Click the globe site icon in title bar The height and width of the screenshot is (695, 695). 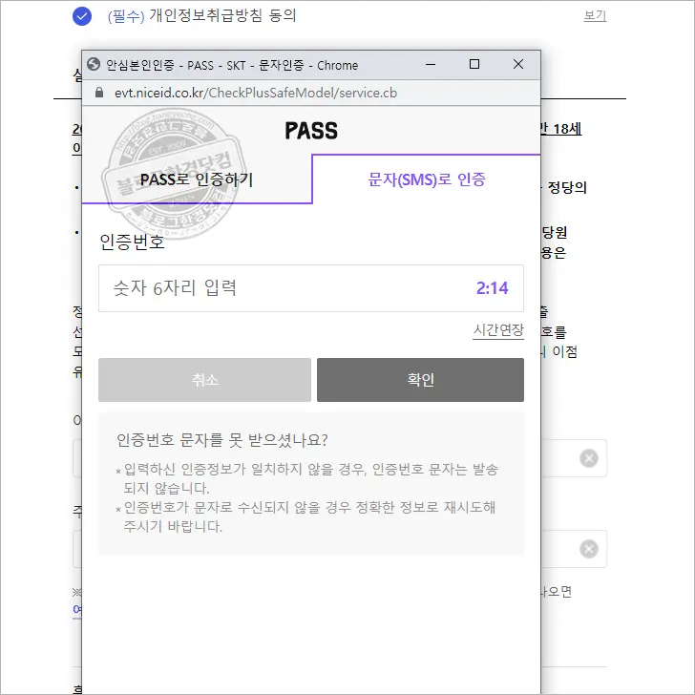94,64
